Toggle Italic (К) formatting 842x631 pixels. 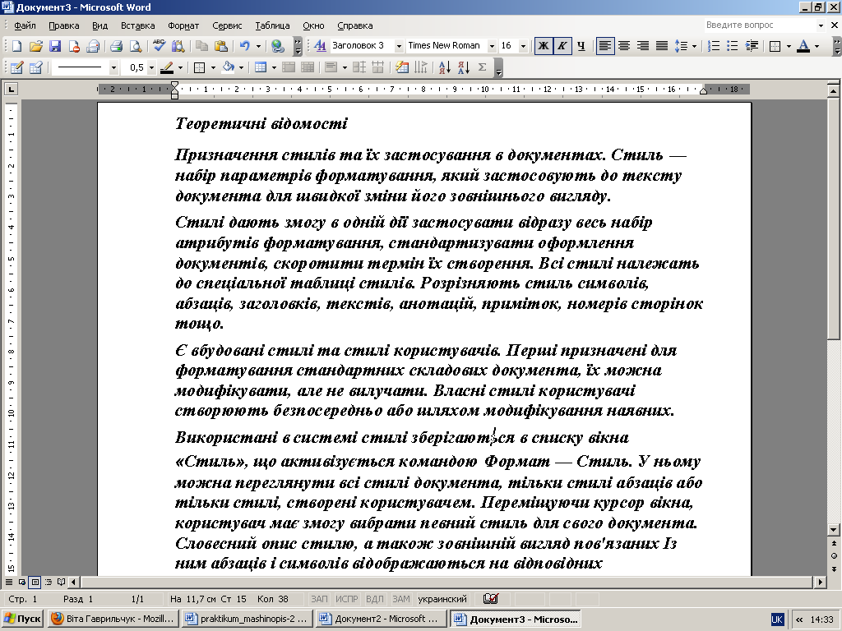click(x=562, y=46)
